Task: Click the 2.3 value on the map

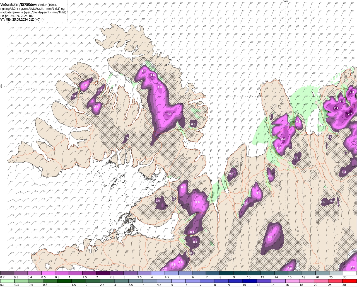Action: 352,92
